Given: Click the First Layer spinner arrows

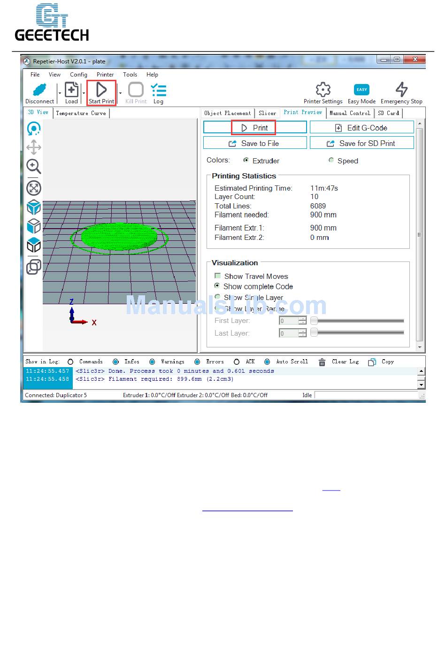Looking at the screenshot, I should (302, 321).
